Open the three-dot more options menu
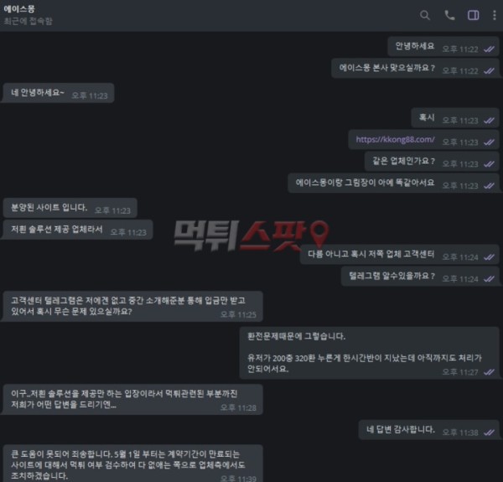 [494, 15]
